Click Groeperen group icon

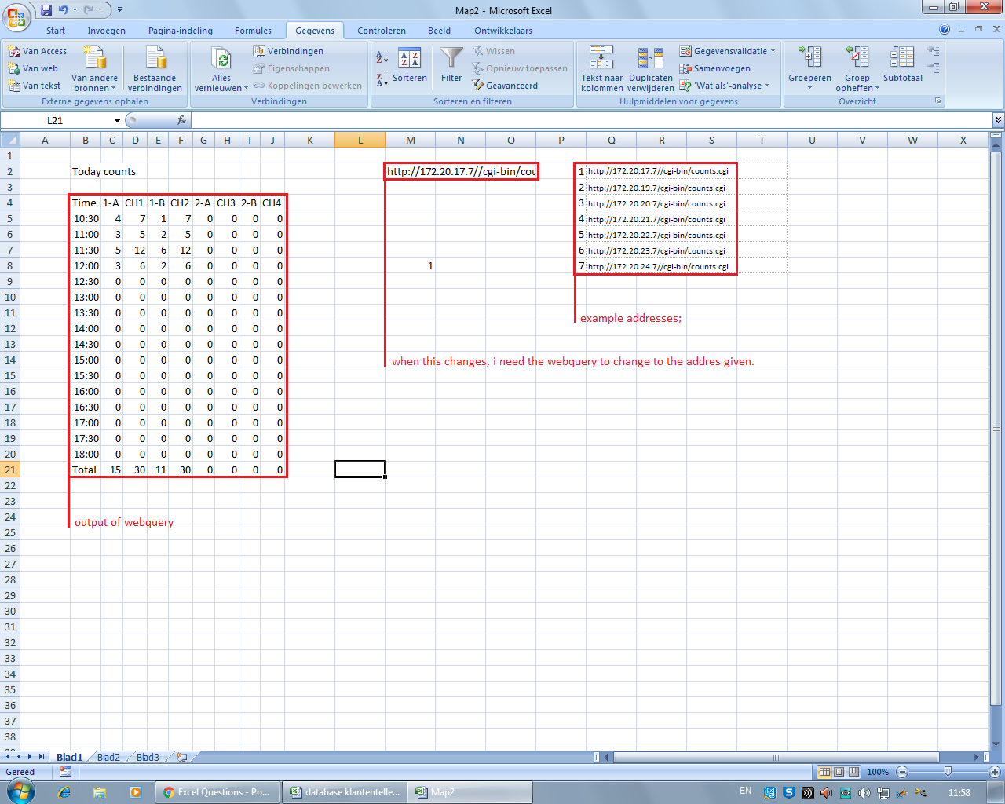pyautogui.click(x=809, y=57)
